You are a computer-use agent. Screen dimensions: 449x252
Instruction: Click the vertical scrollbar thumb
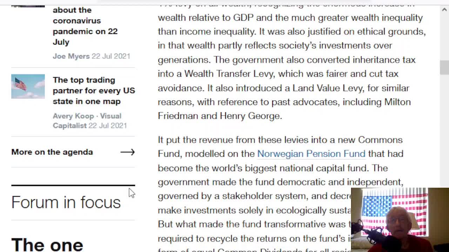(x=444, y=67)
